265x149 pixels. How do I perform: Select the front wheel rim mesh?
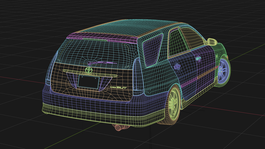point(223,71)
